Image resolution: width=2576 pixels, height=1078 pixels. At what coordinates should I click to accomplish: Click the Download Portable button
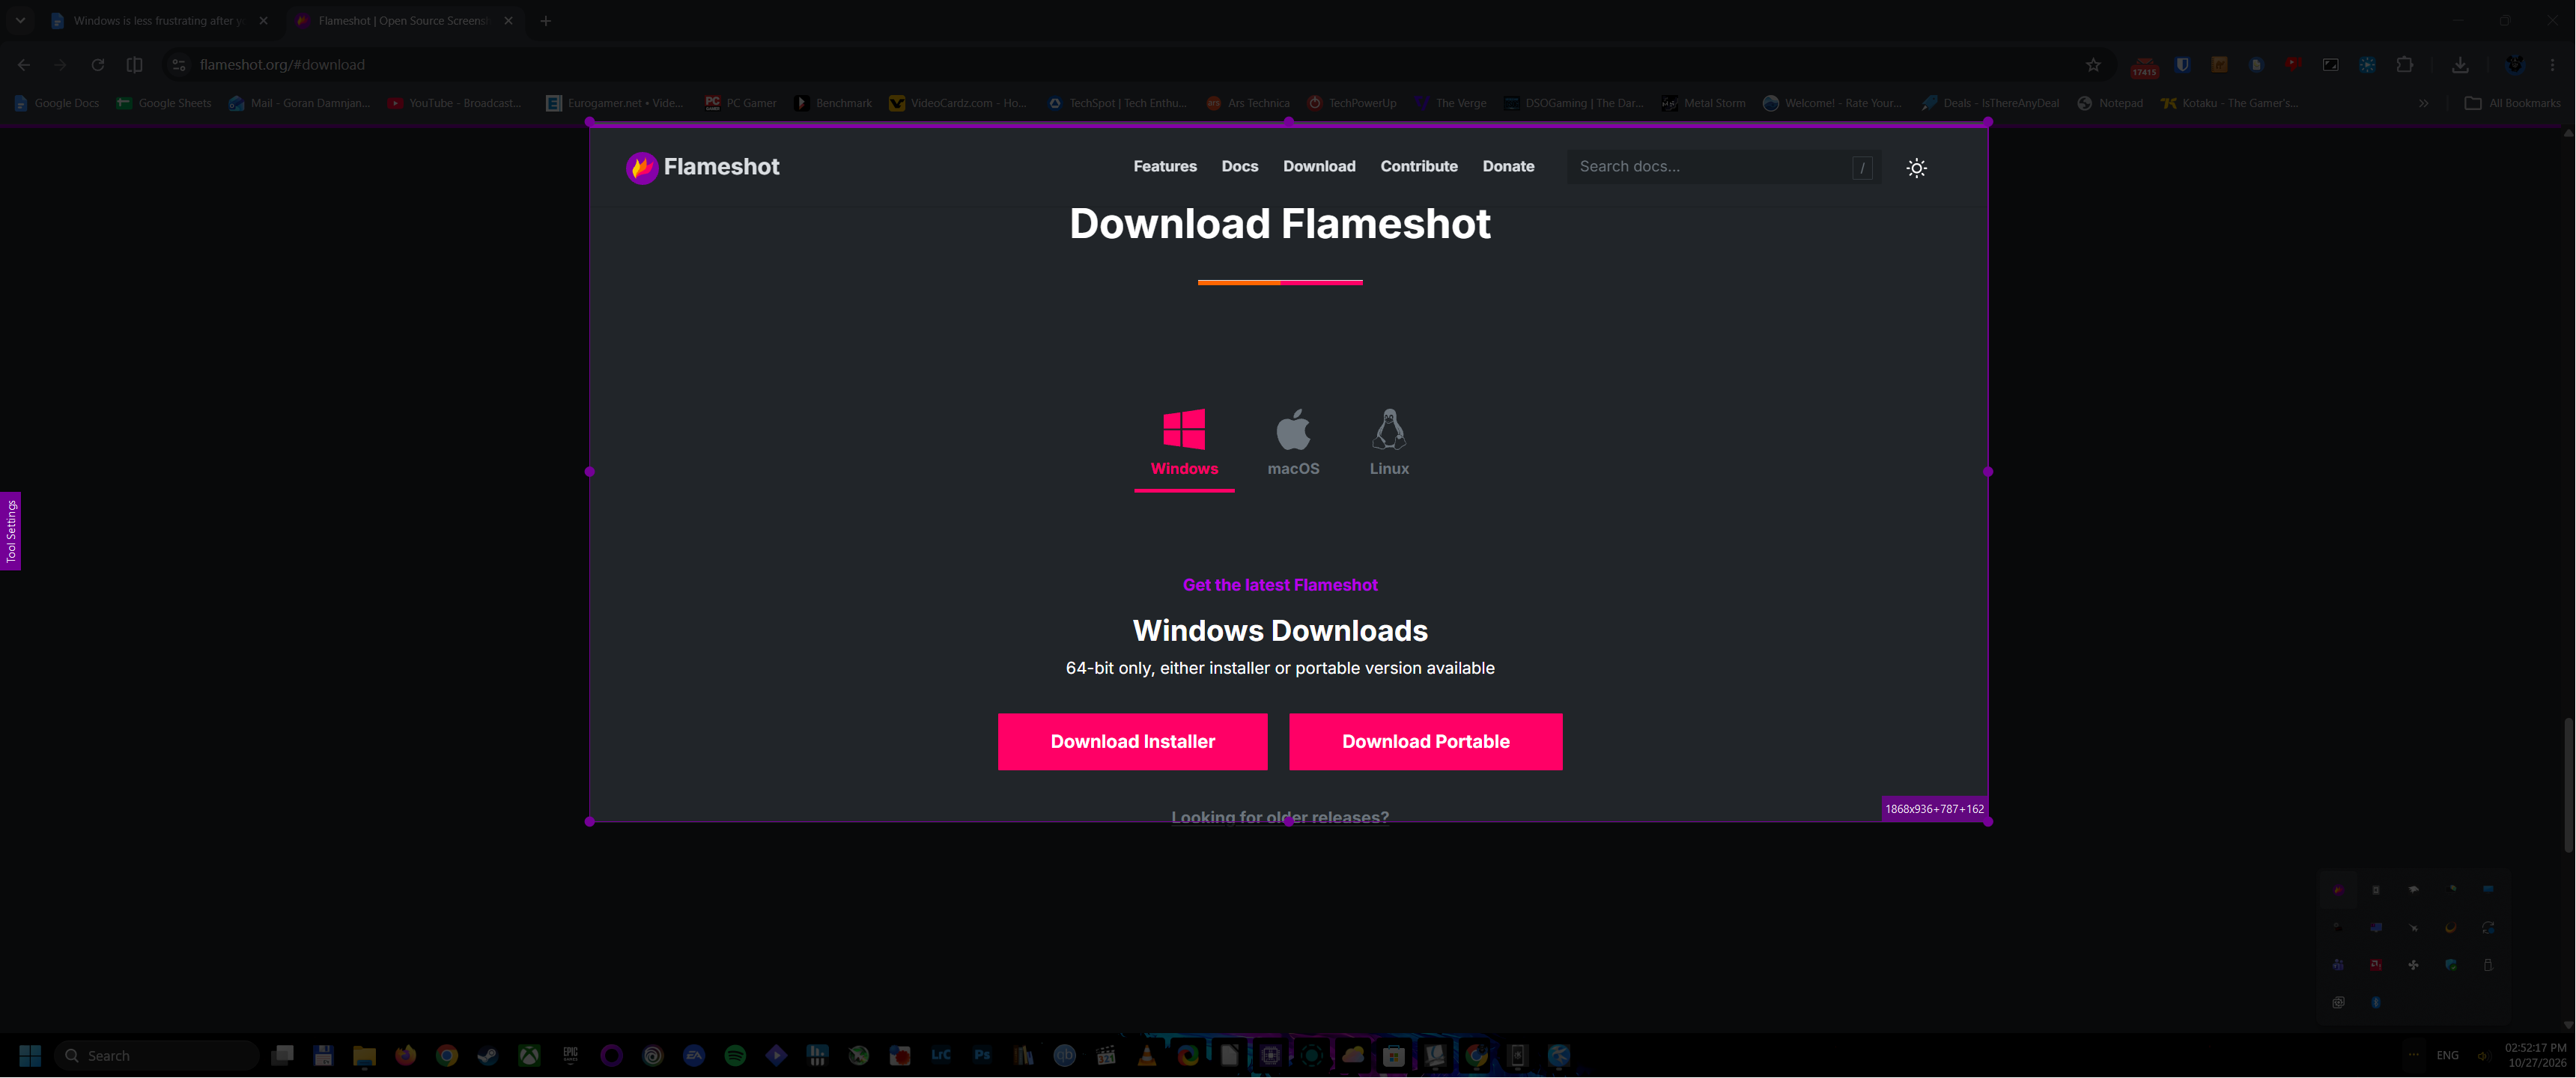click(1426, 742)
